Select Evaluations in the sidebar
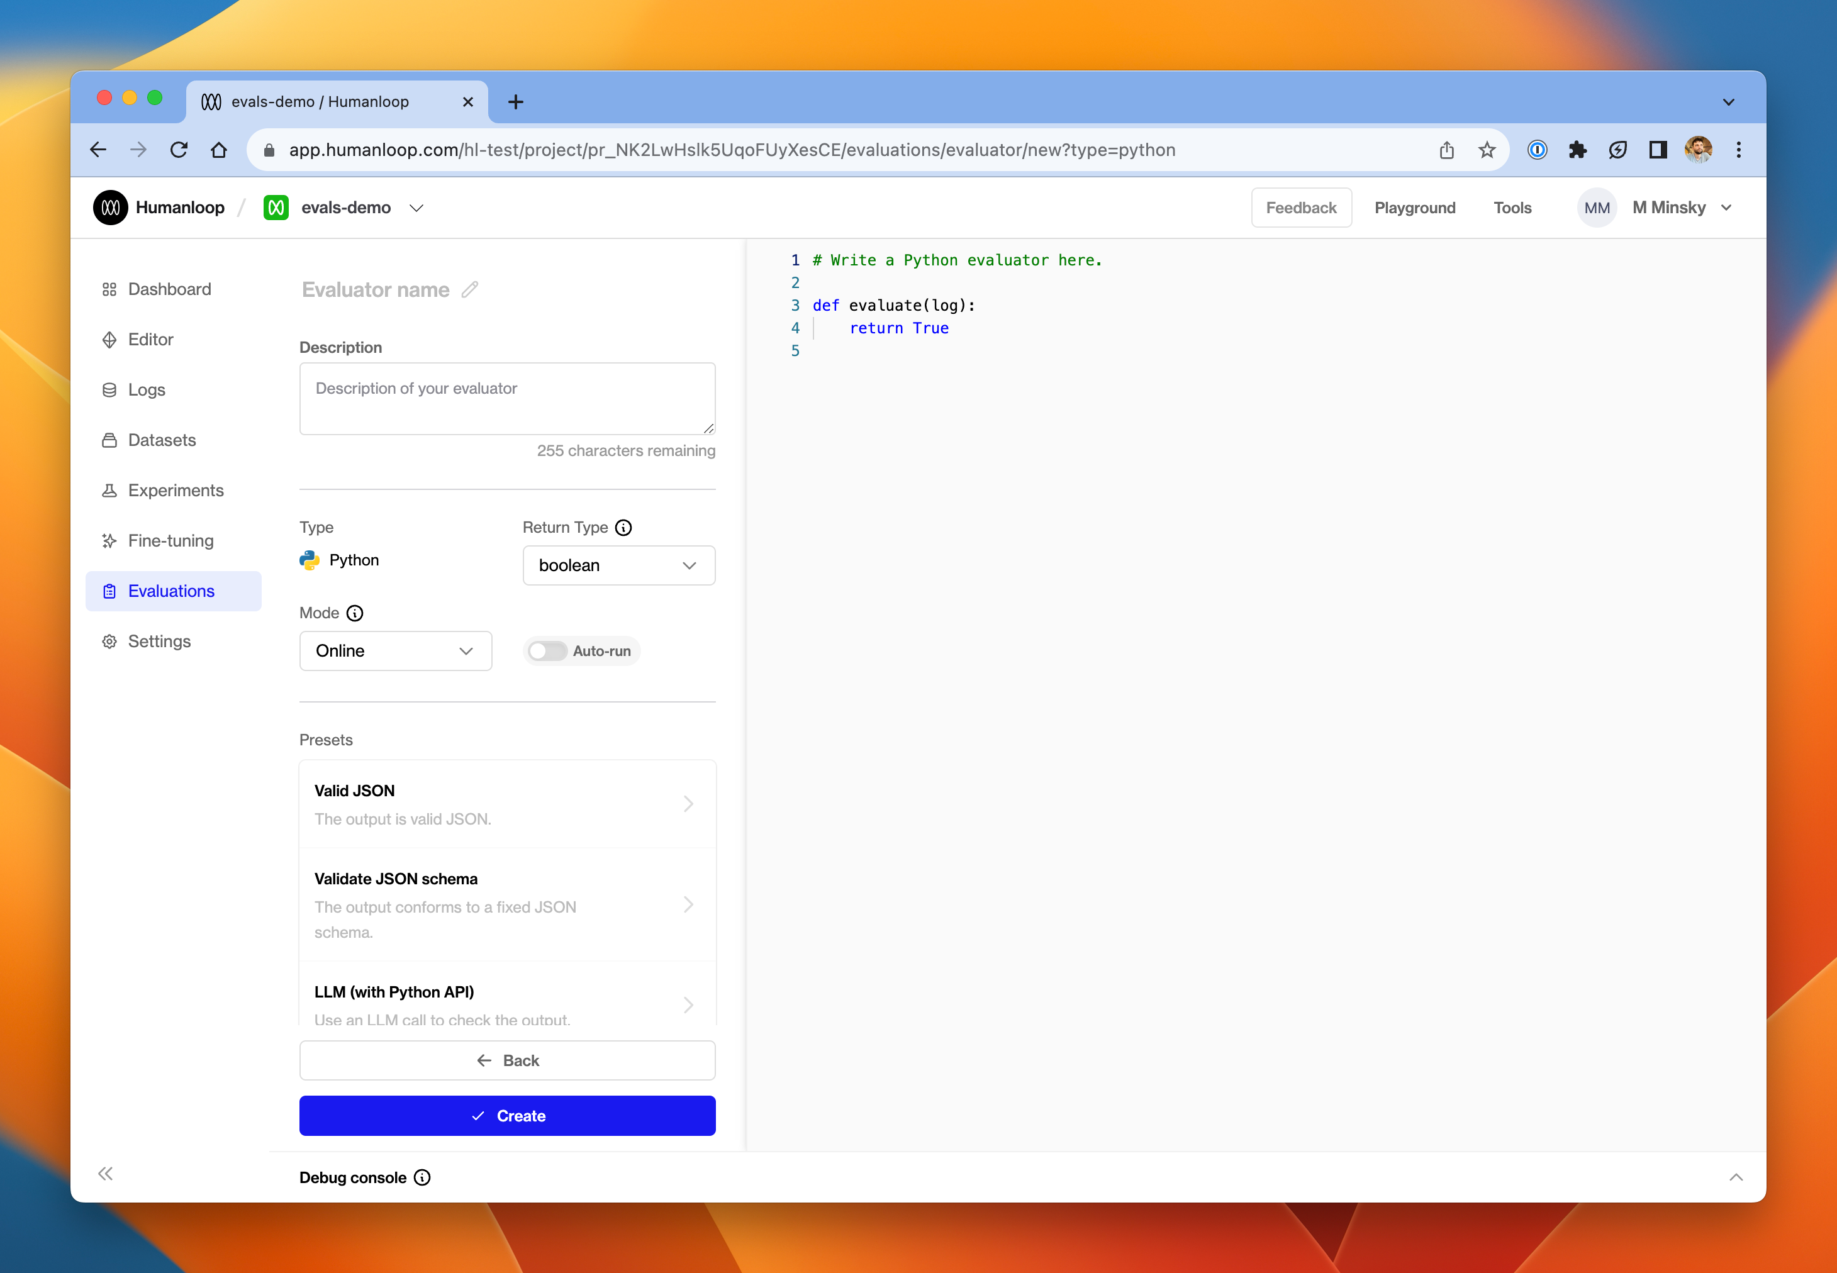The image size is (1837, 1273). pos(173,591)
